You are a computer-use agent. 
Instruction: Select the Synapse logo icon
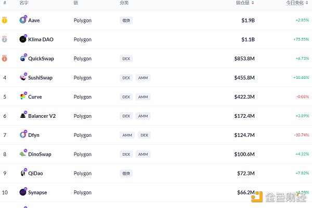pos(23,192)
